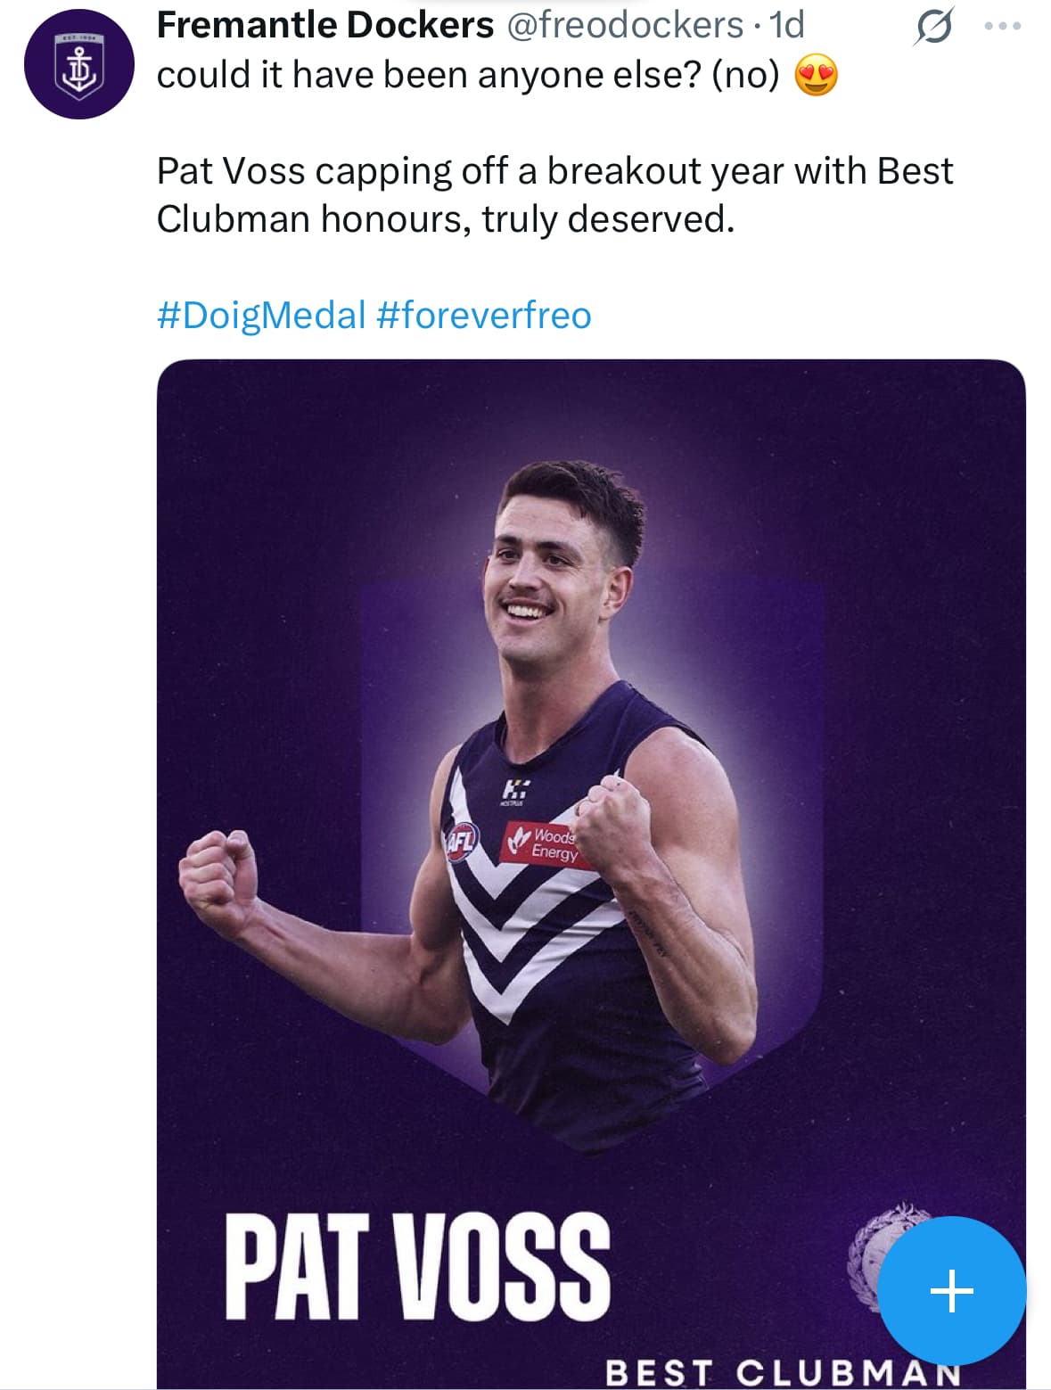Click the heart-eyes emoji in the post
This screenshot has width=1051, height=1390.
(x=817, y=75)
